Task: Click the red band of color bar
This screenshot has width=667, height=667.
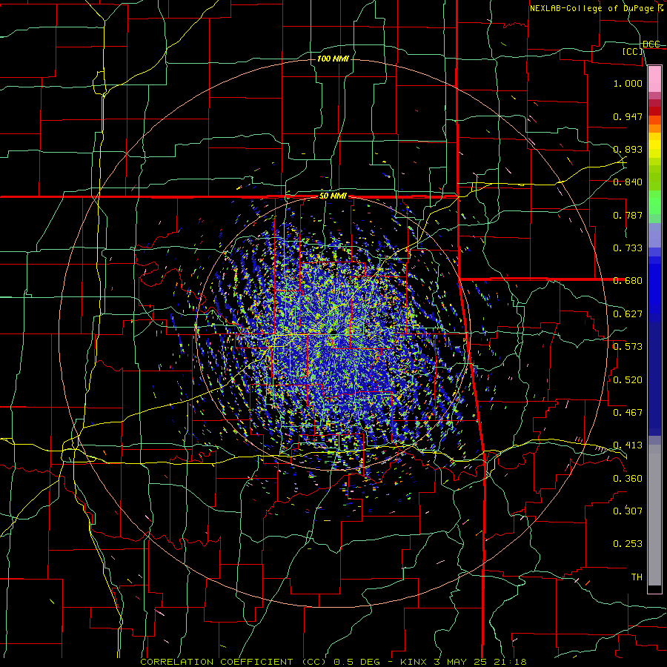Action: [x=654, y=111]
